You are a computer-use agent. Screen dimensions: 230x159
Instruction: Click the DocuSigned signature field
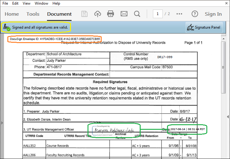(x=113, y=131)
